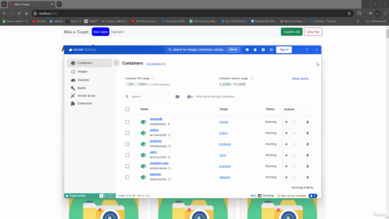Open more actions for gateway container
Screen dimensions: 389x219
294,177
